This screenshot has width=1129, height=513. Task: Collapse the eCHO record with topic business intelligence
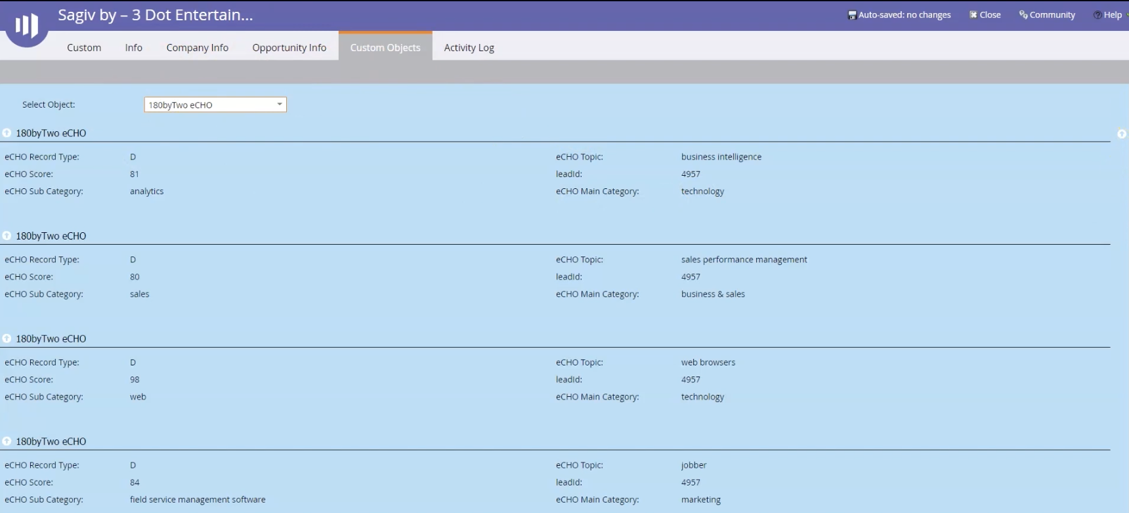point(7,133)
